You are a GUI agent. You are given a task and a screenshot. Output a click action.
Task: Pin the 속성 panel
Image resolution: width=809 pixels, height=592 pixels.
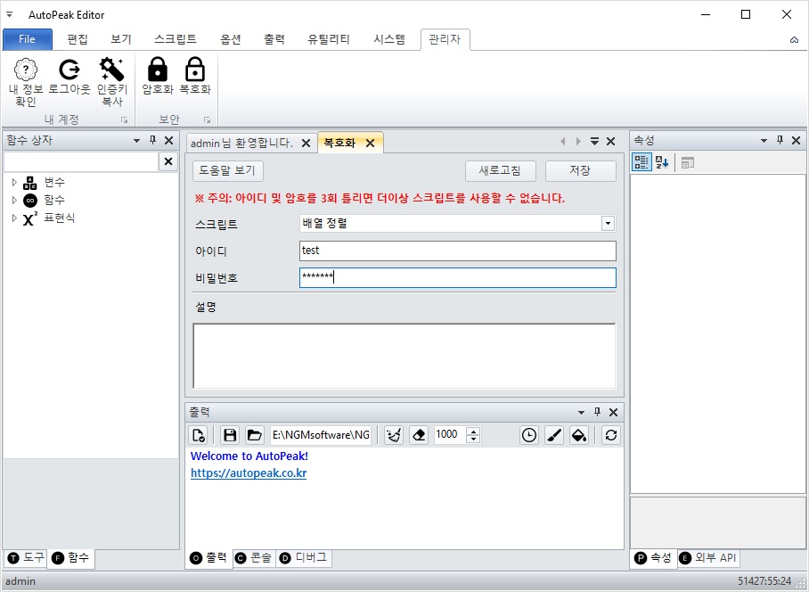coord(780,140)
